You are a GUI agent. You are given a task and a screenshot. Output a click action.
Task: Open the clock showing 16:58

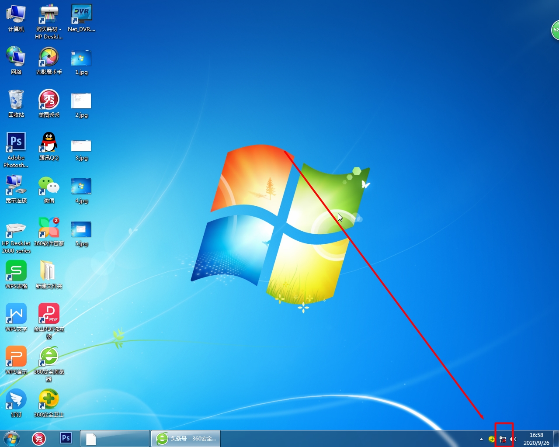[536, 439]
